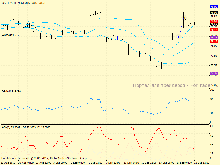Viewport: 220px width, 165px height.
Task: Click the 77.35 purple price level tag
Action: coord(214,73)
